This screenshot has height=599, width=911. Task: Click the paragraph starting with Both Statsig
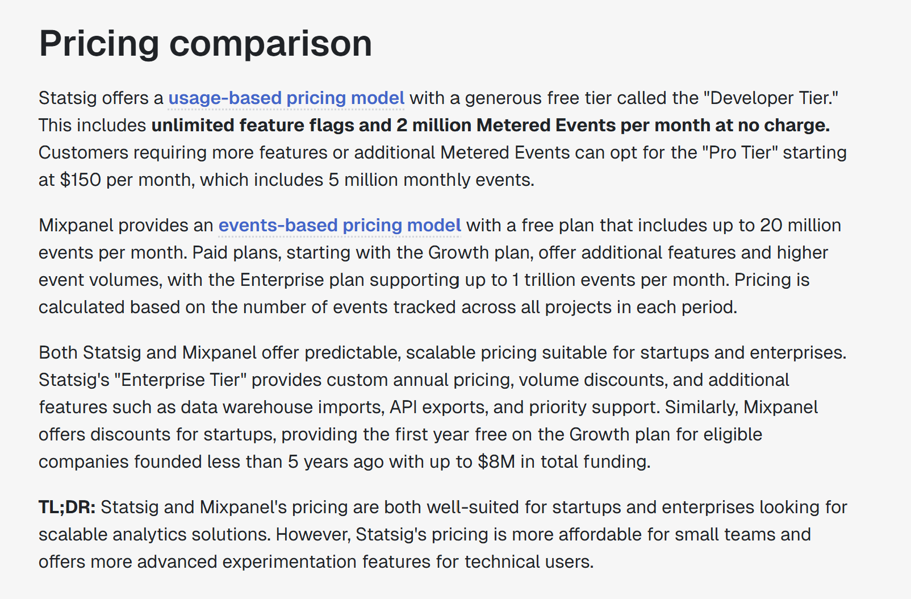click(x=442, y=407)
